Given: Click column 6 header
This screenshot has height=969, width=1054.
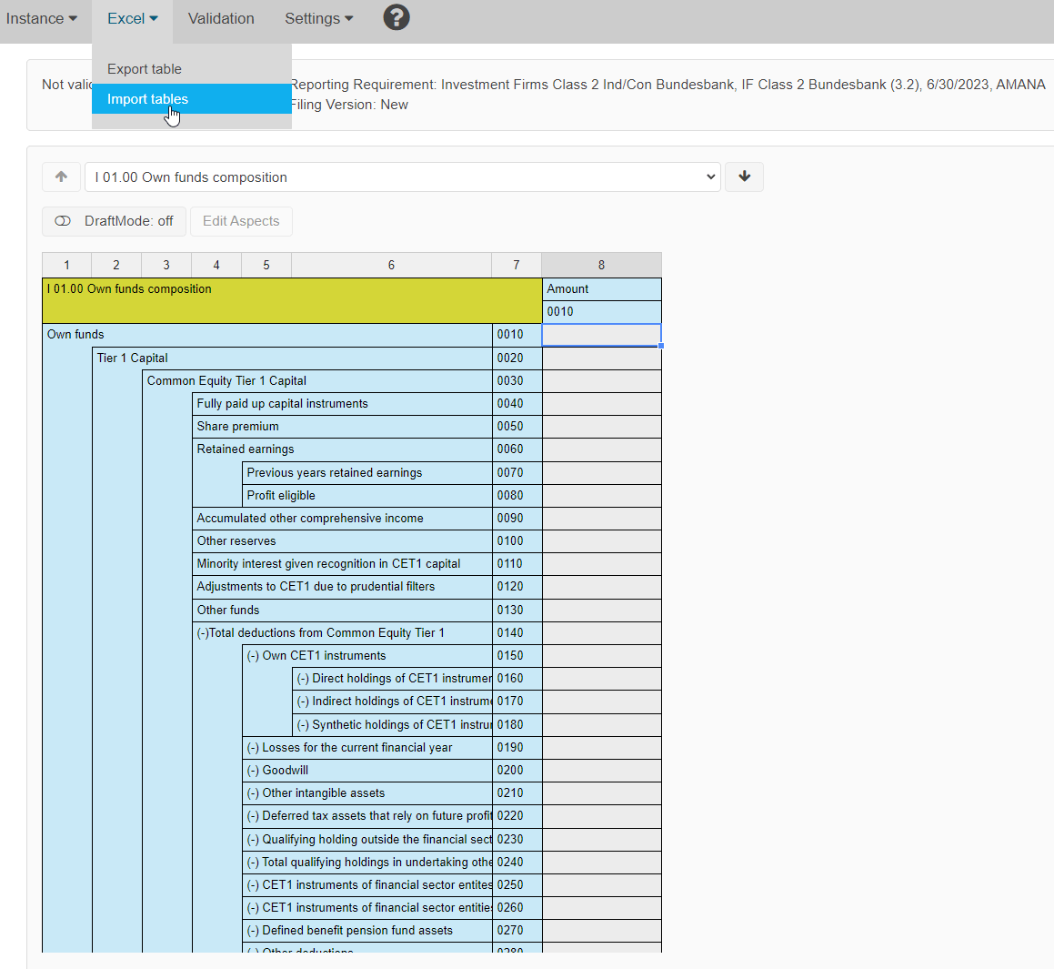Looking at the screenshot, I should click(391, 265).
